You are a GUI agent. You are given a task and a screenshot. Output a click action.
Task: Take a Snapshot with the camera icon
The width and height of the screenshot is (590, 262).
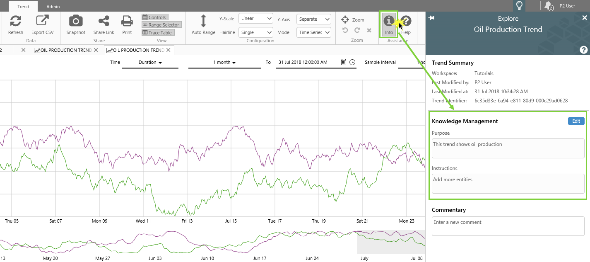tap(76, 21)
